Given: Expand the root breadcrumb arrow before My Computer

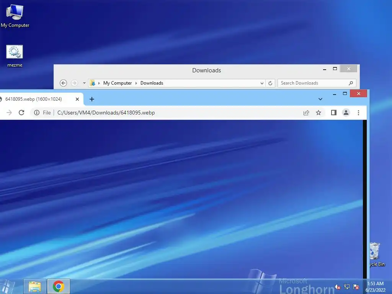Looking at the screenshot, I should coord(99,83).
